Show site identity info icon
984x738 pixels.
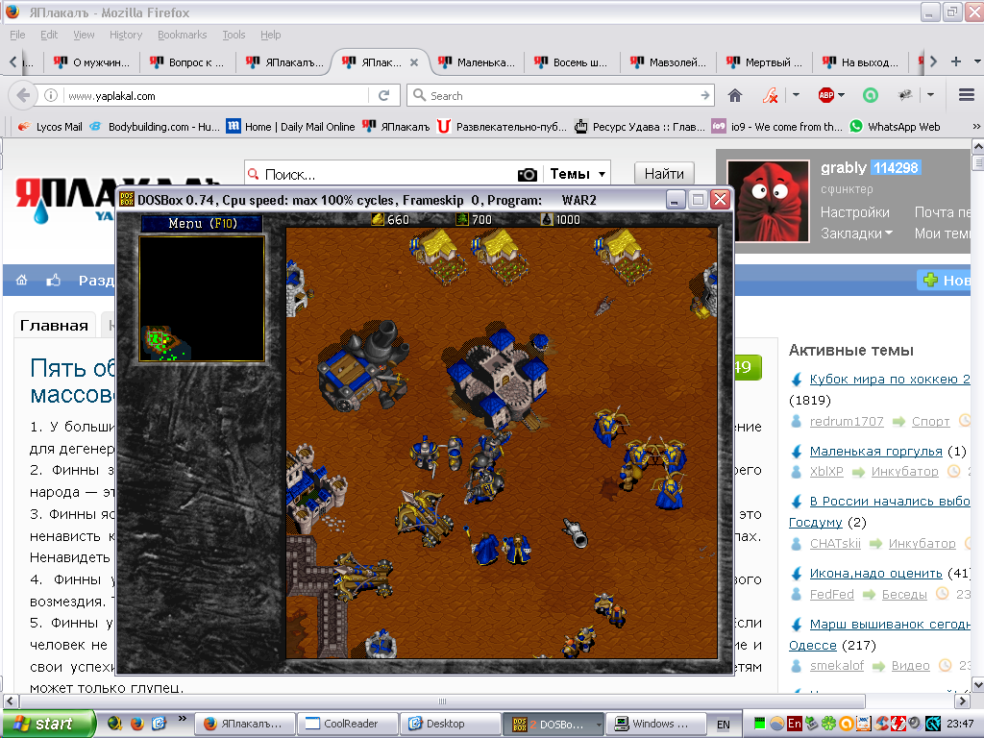tap(51, 95)
